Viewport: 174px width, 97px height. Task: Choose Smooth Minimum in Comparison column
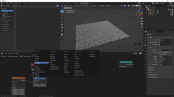tap(54, 67)
